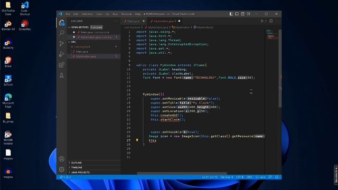Viewport: 338px width, 190px height.
Task: Open Blender 3.4 desktop shortcut
Action: (x=8, y=25)
